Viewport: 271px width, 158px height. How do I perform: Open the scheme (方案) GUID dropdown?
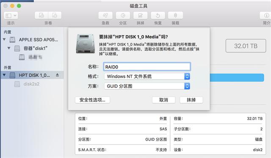click(147, 86)
